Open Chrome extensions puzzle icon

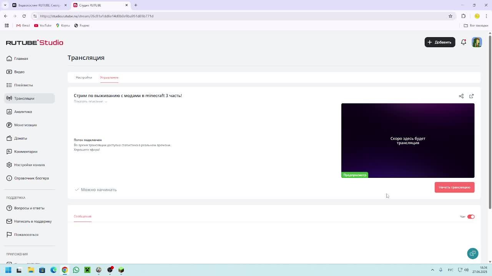pyautogui.click(x=464, y=16)
